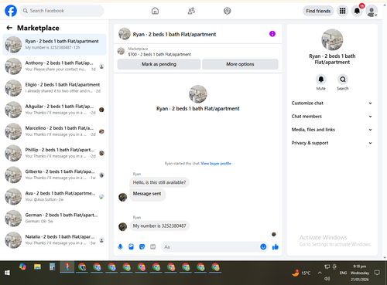Open German's conversation in the list

[x=54, y=218]
